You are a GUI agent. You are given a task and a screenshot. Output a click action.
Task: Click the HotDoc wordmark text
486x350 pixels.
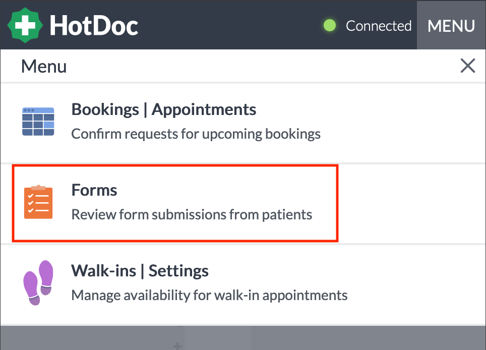coord(94,25)
